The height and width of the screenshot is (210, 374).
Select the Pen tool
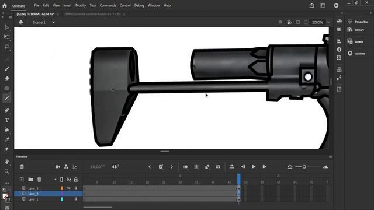6,110
